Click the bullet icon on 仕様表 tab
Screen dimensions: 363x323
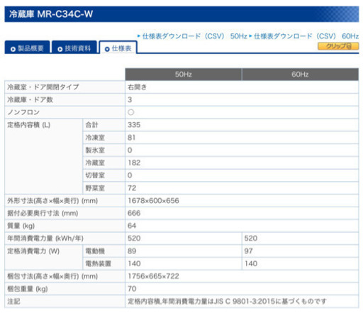tap(107, 49)
